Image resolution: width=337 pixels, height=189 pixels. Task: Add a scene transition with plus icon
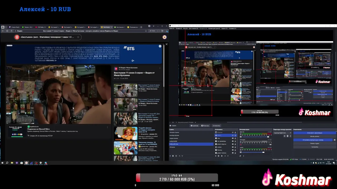(x=284, y=136)
